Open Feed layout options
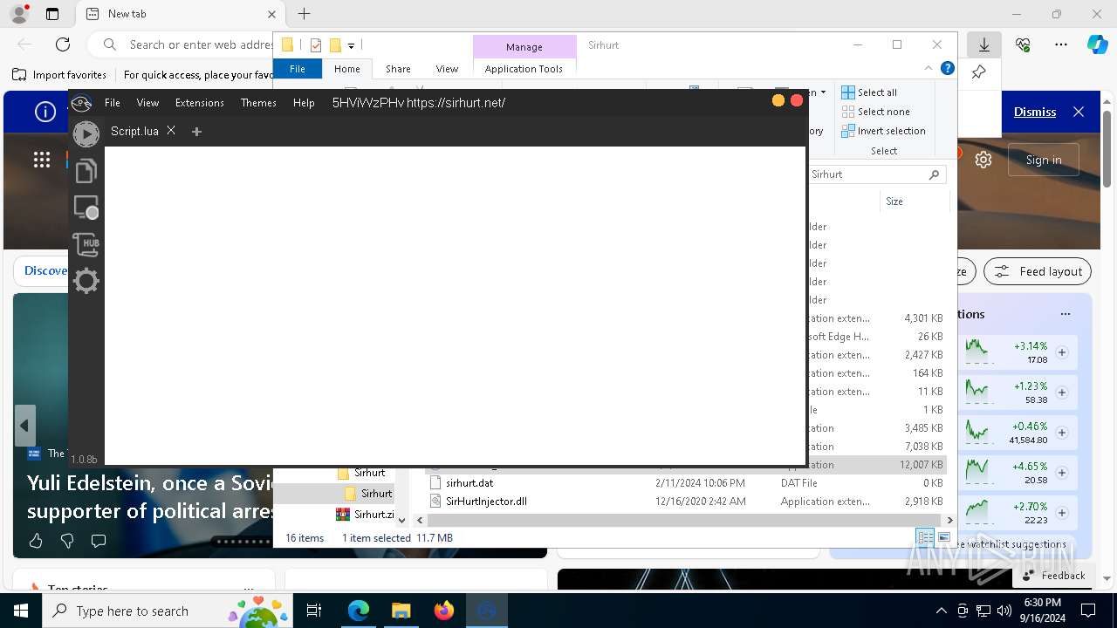The image size is (1117, 628). (1038, 271)
